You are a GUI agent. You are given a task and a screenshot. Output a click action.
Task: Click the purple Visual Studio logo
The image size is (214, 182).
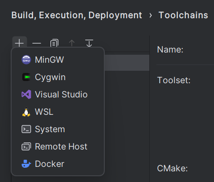(x=26, y=94)
